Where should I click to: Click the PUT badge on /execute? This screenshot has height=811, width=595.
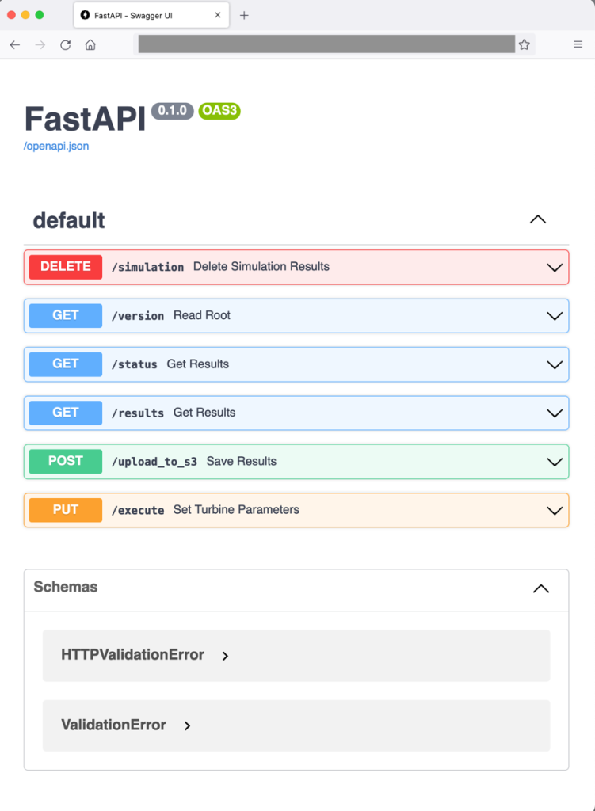coord(65,510)
